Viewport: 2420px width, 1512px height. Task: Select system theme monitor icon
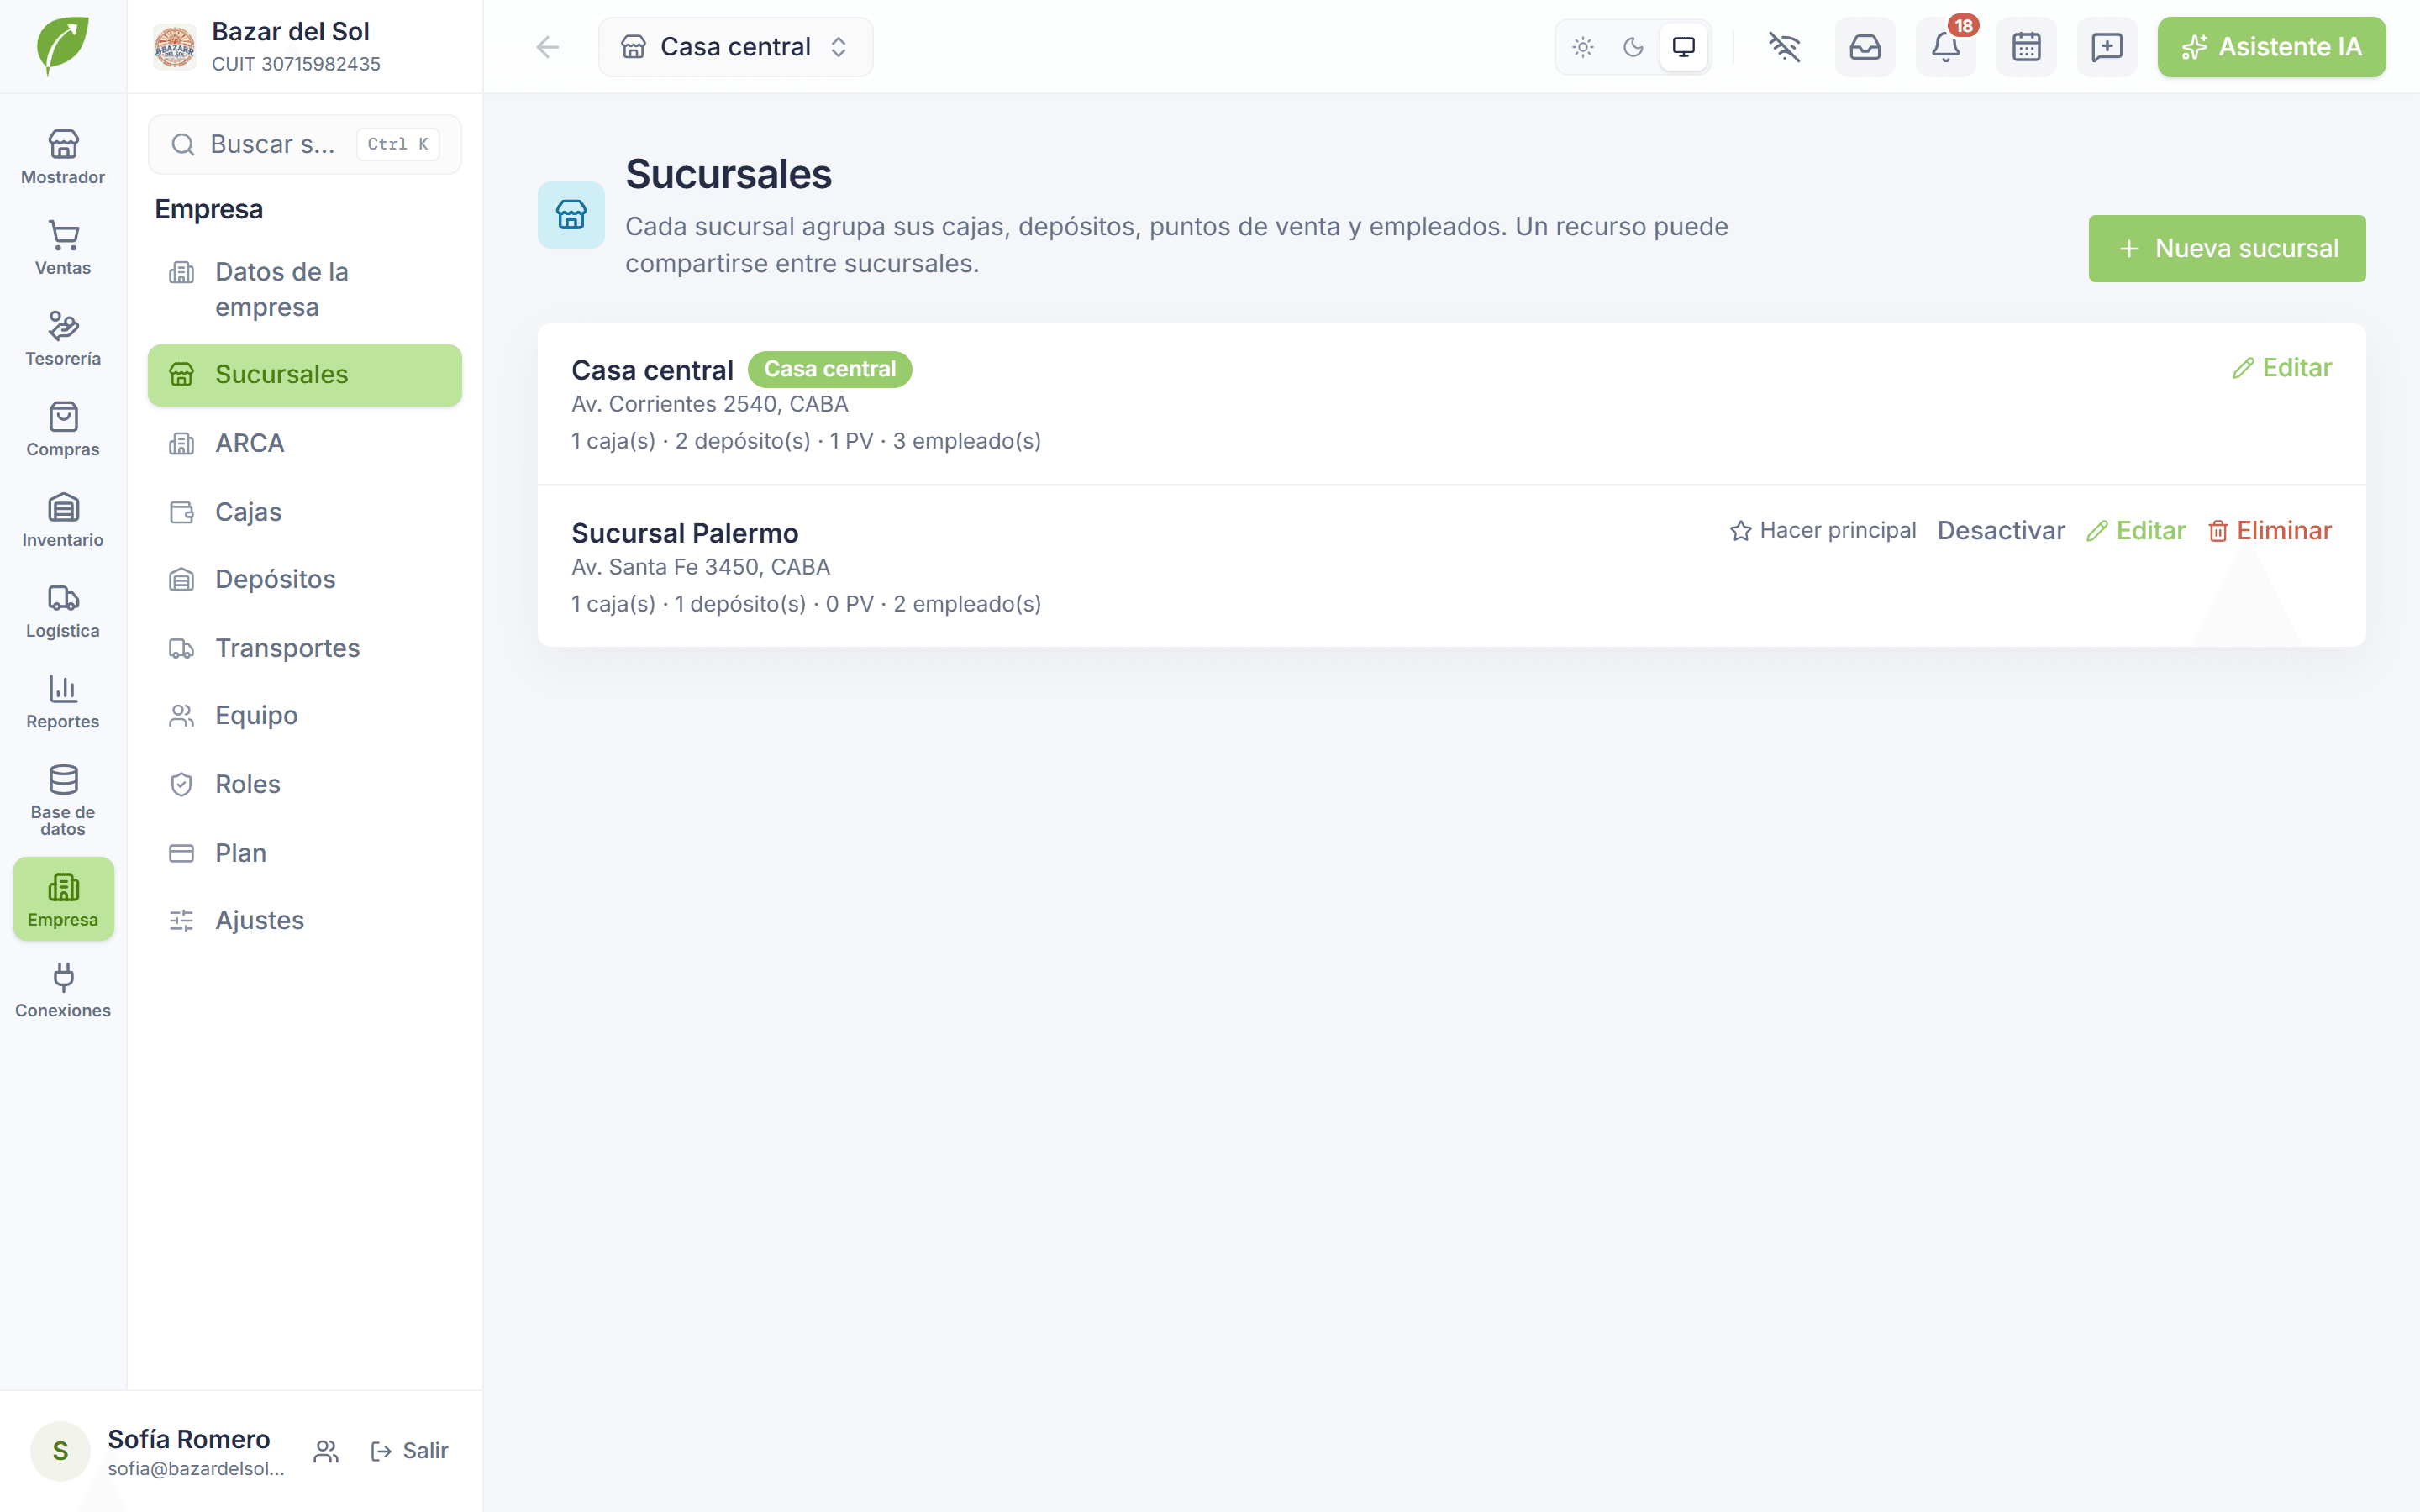[1684, 47]
